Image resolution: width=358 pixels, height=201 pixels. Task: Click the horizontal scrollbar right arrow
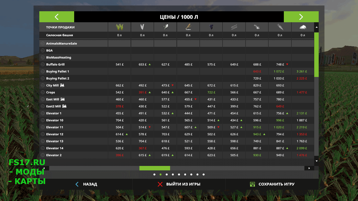(309, 168)
